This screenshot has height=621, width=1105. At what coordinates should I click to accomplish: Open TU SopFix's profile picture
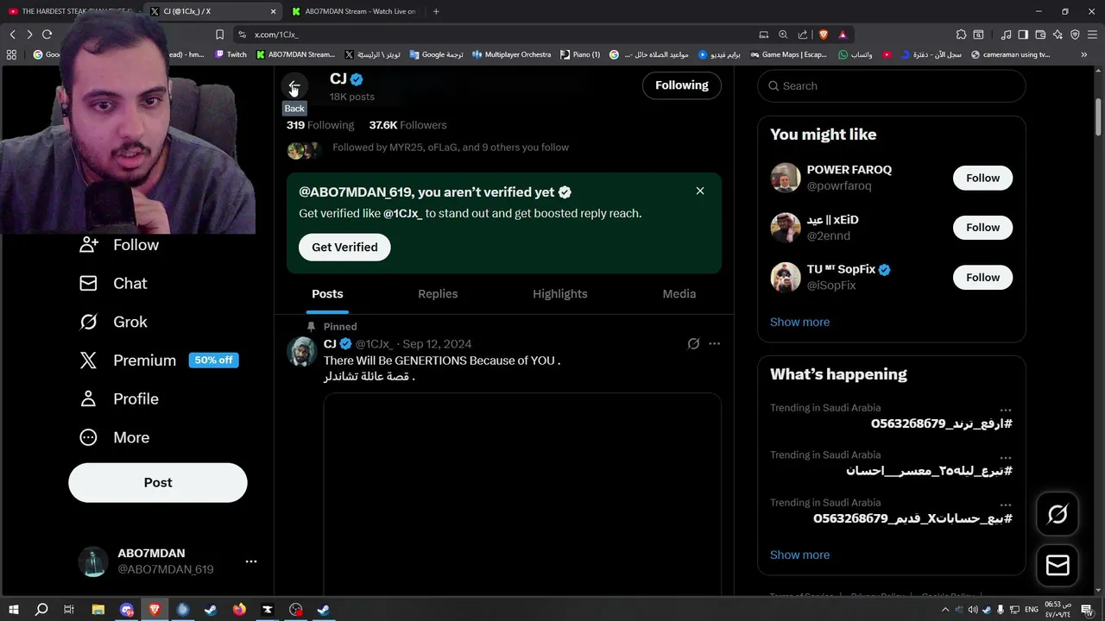(x=786, y=278)
